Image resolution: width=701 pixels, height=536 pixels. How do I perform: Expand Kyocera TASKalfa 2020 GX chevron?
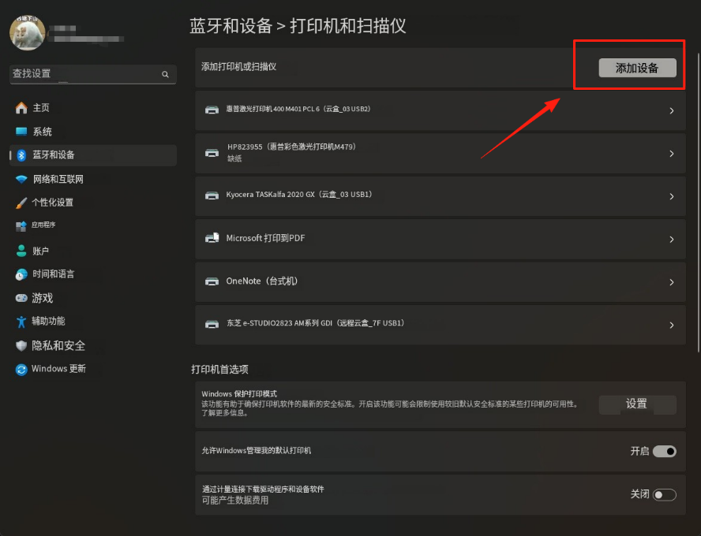point(672,196)
